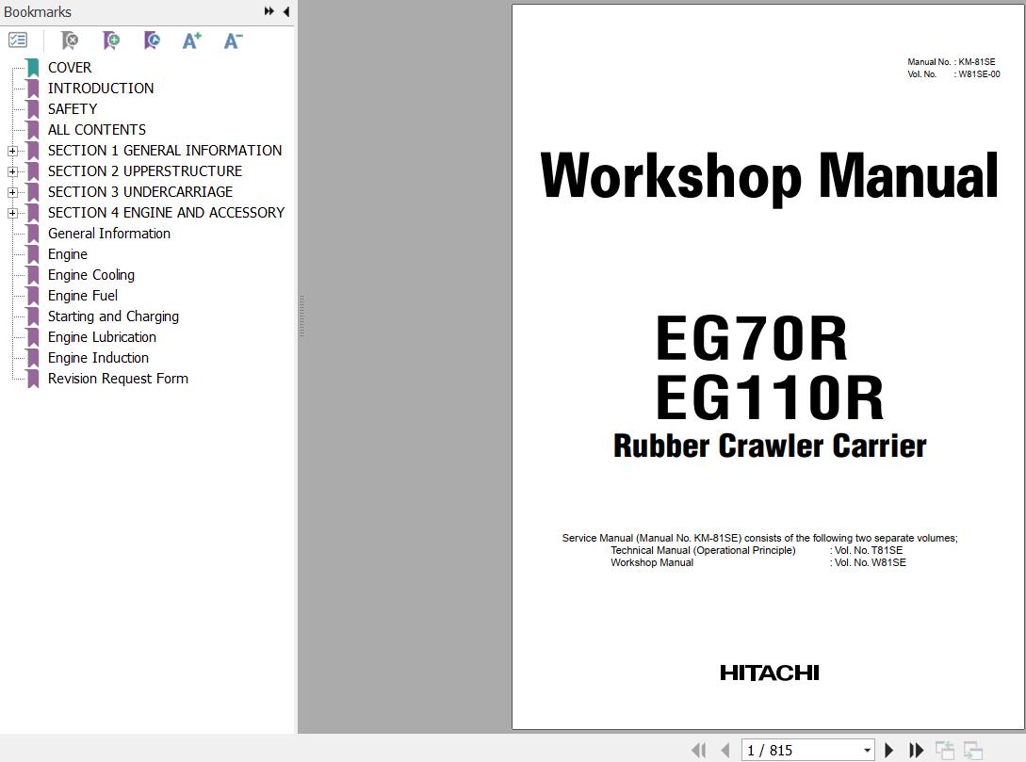Open the Engine bookmark
The height and width of the screenshot is (762, 1026).
(68, 254)
